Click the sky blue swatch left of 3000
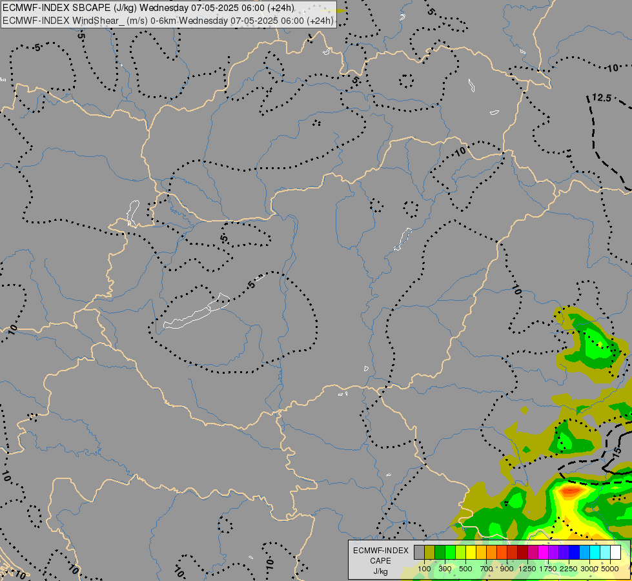This screenshot has width=632, height=581. click(584, 552)
